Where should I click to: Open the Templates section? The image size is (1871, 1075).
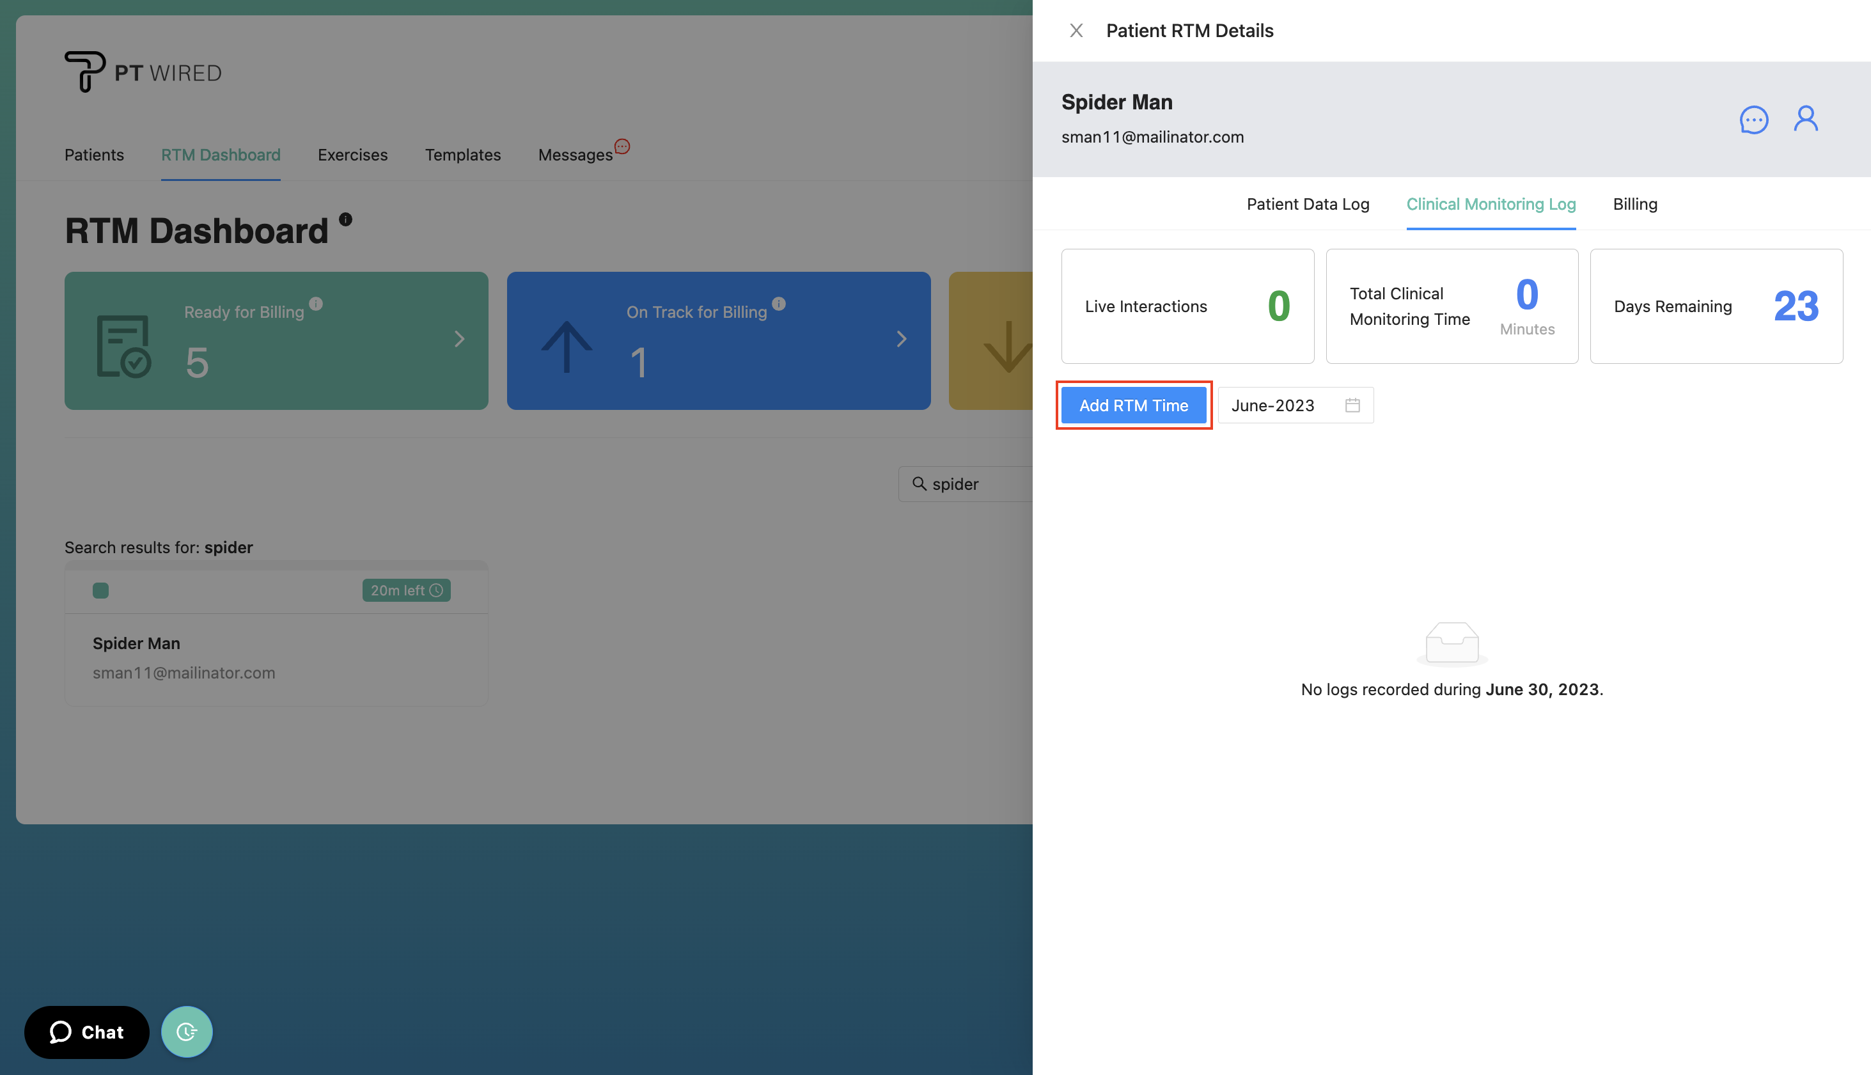pyautogui.click(x=463, y=154)
